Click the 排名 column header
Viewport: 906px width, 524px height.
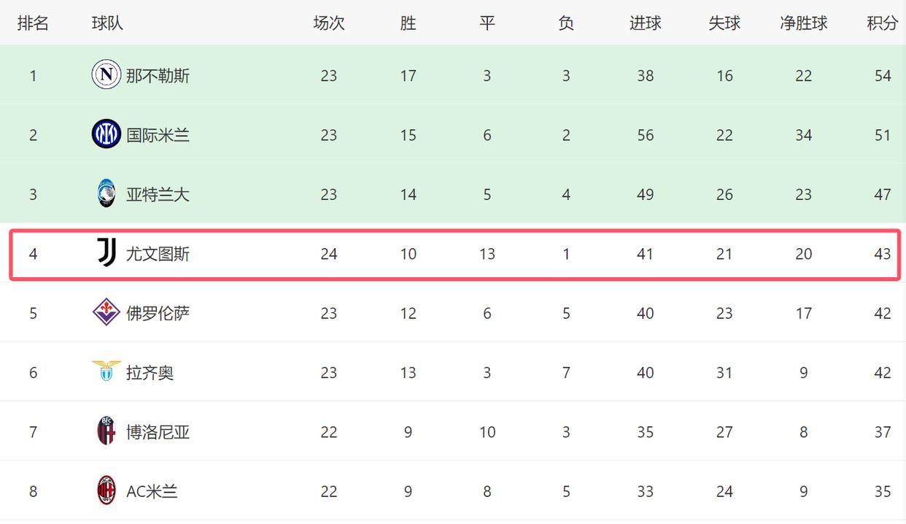33,23
